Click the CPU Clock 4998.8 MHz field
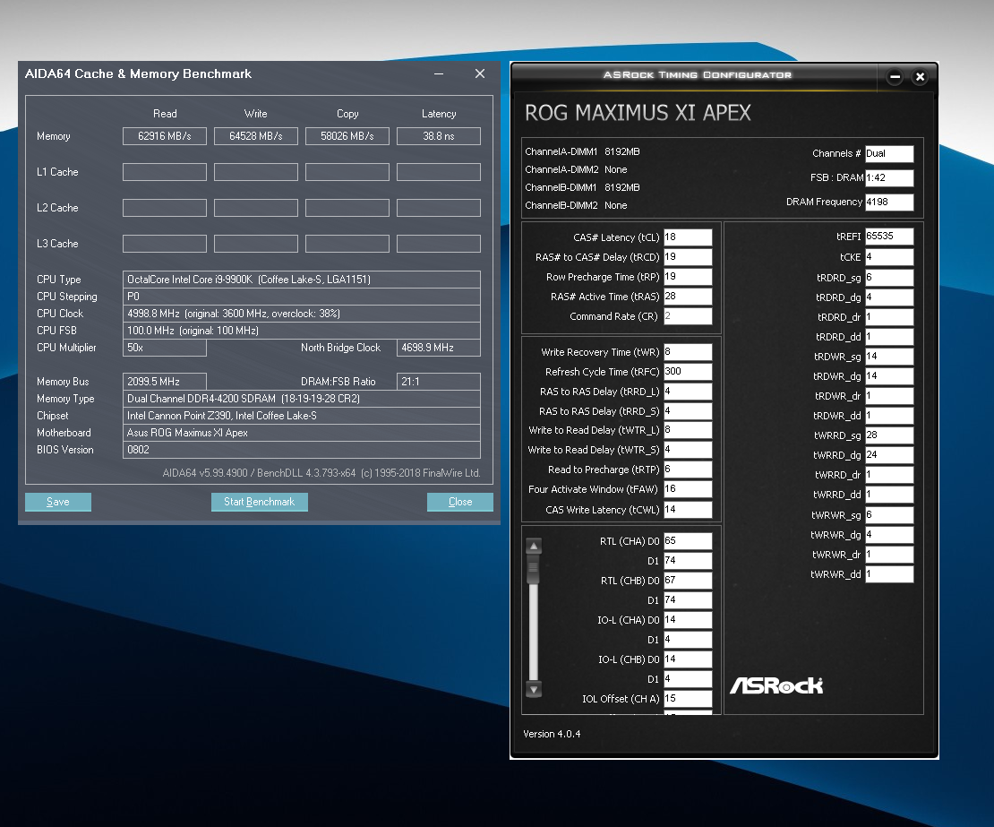The width and height of the screenshot is (994, 827). pos(302,314)
